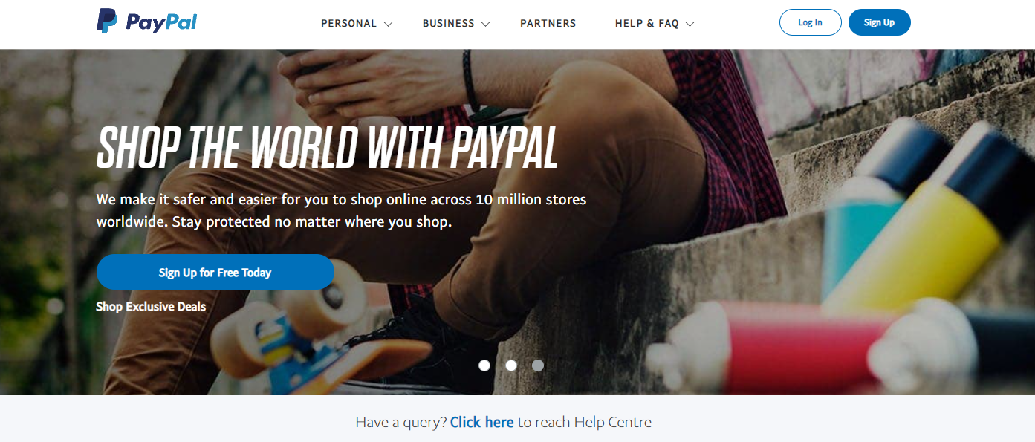
Task: Expand the chevron next to Help & FAQ
Action: tap(690, 25)
